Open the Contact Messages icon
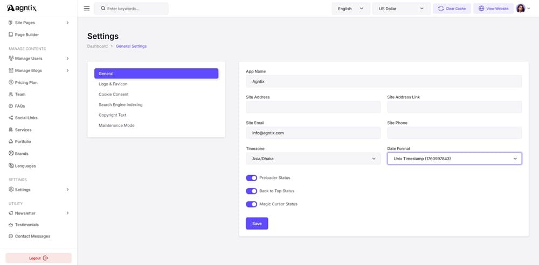539x265 pixels. 11,236
